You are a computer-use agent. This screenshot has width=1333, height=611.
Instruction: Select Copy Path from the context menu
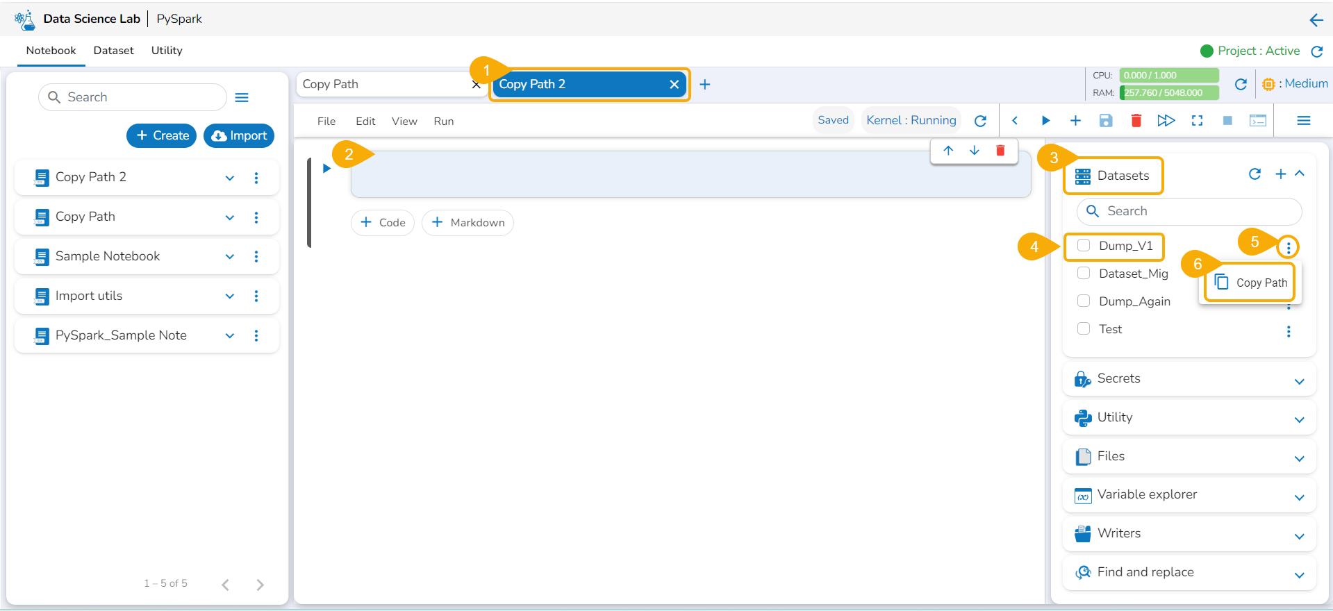1250,283
